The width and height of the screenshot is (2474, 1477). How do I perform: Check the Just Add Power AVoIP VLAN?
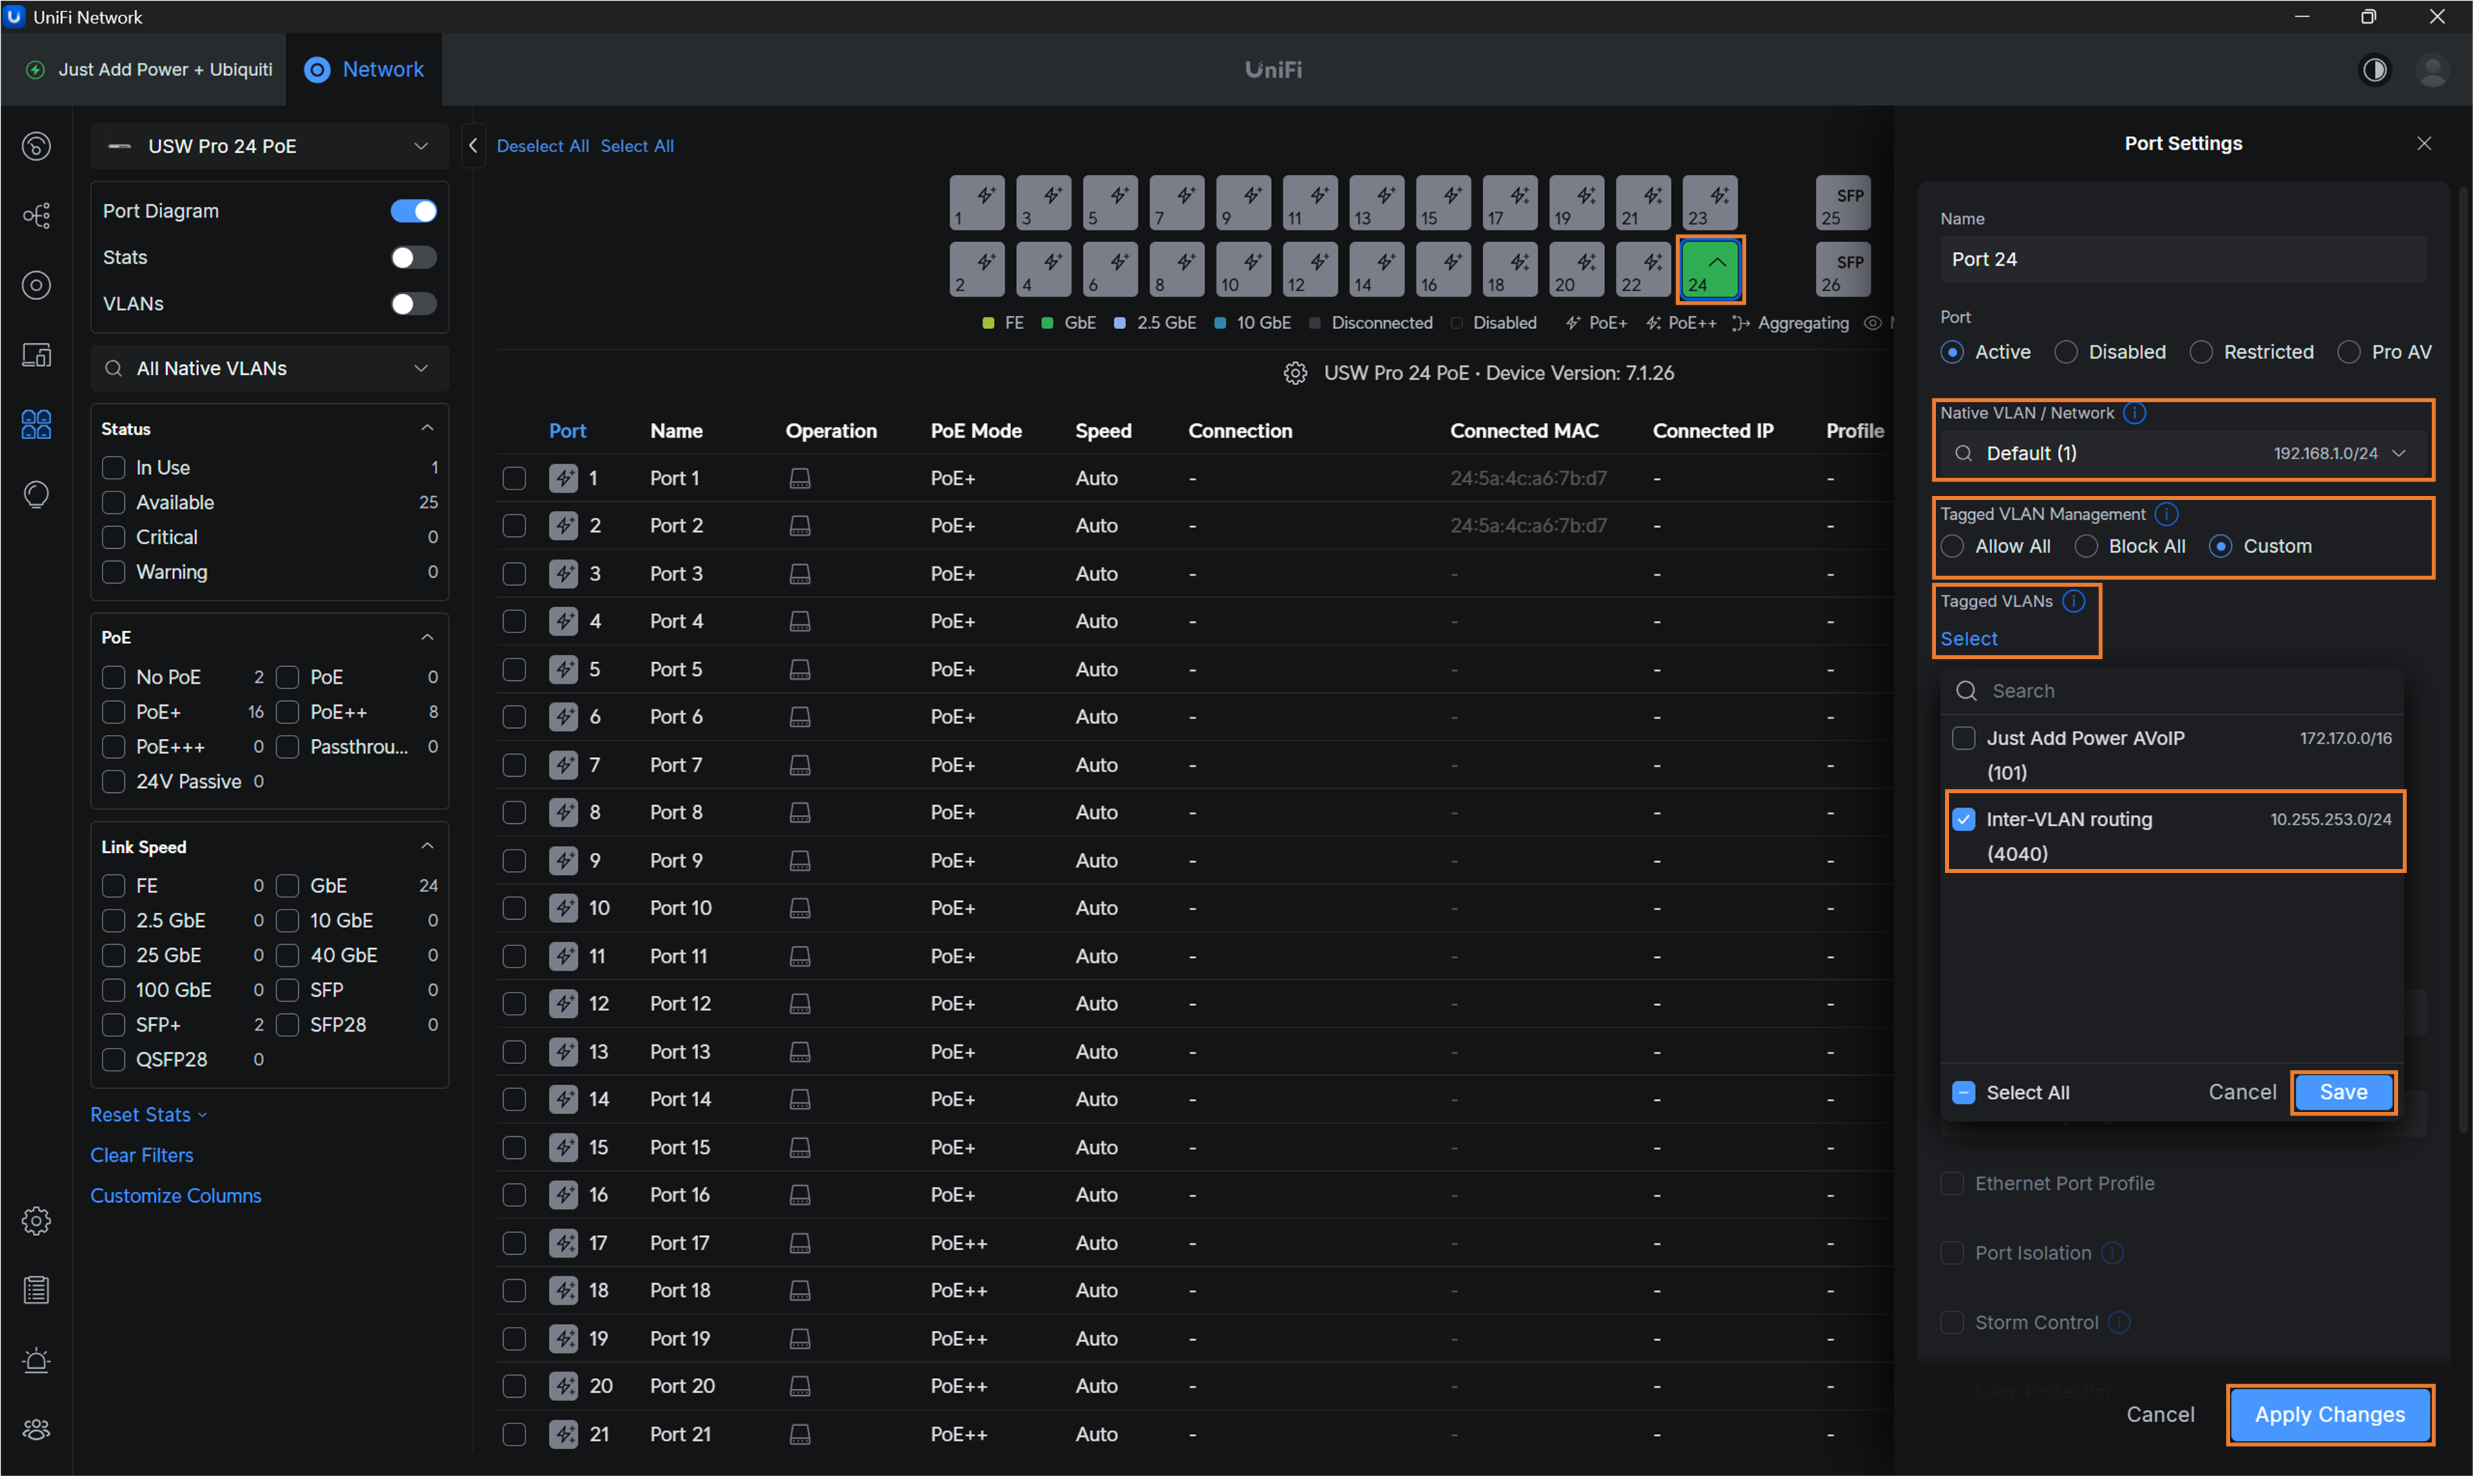(x=1963, y=738)
